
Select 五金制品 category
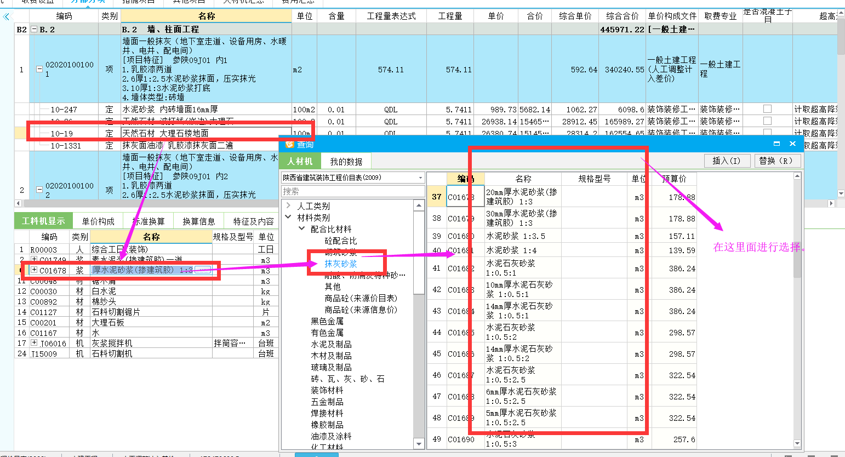pyautogui.click(x=328, y=402)
